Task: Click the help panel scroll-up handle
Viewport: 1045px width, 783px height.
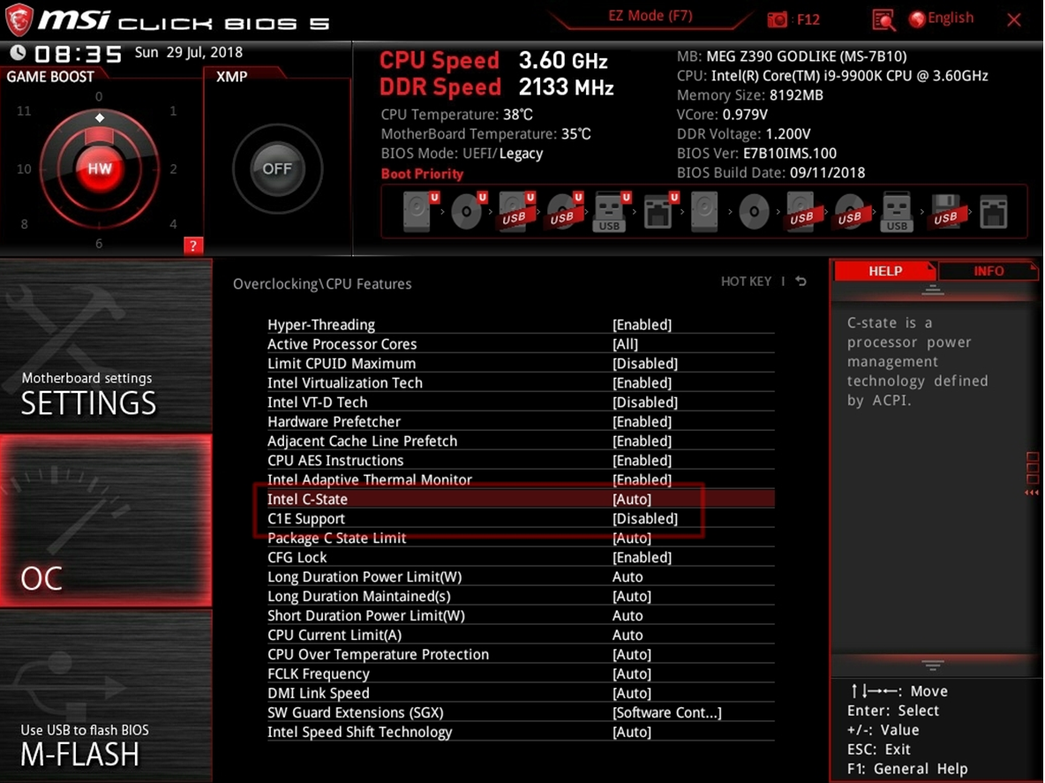Action: [x=932, y=290]
